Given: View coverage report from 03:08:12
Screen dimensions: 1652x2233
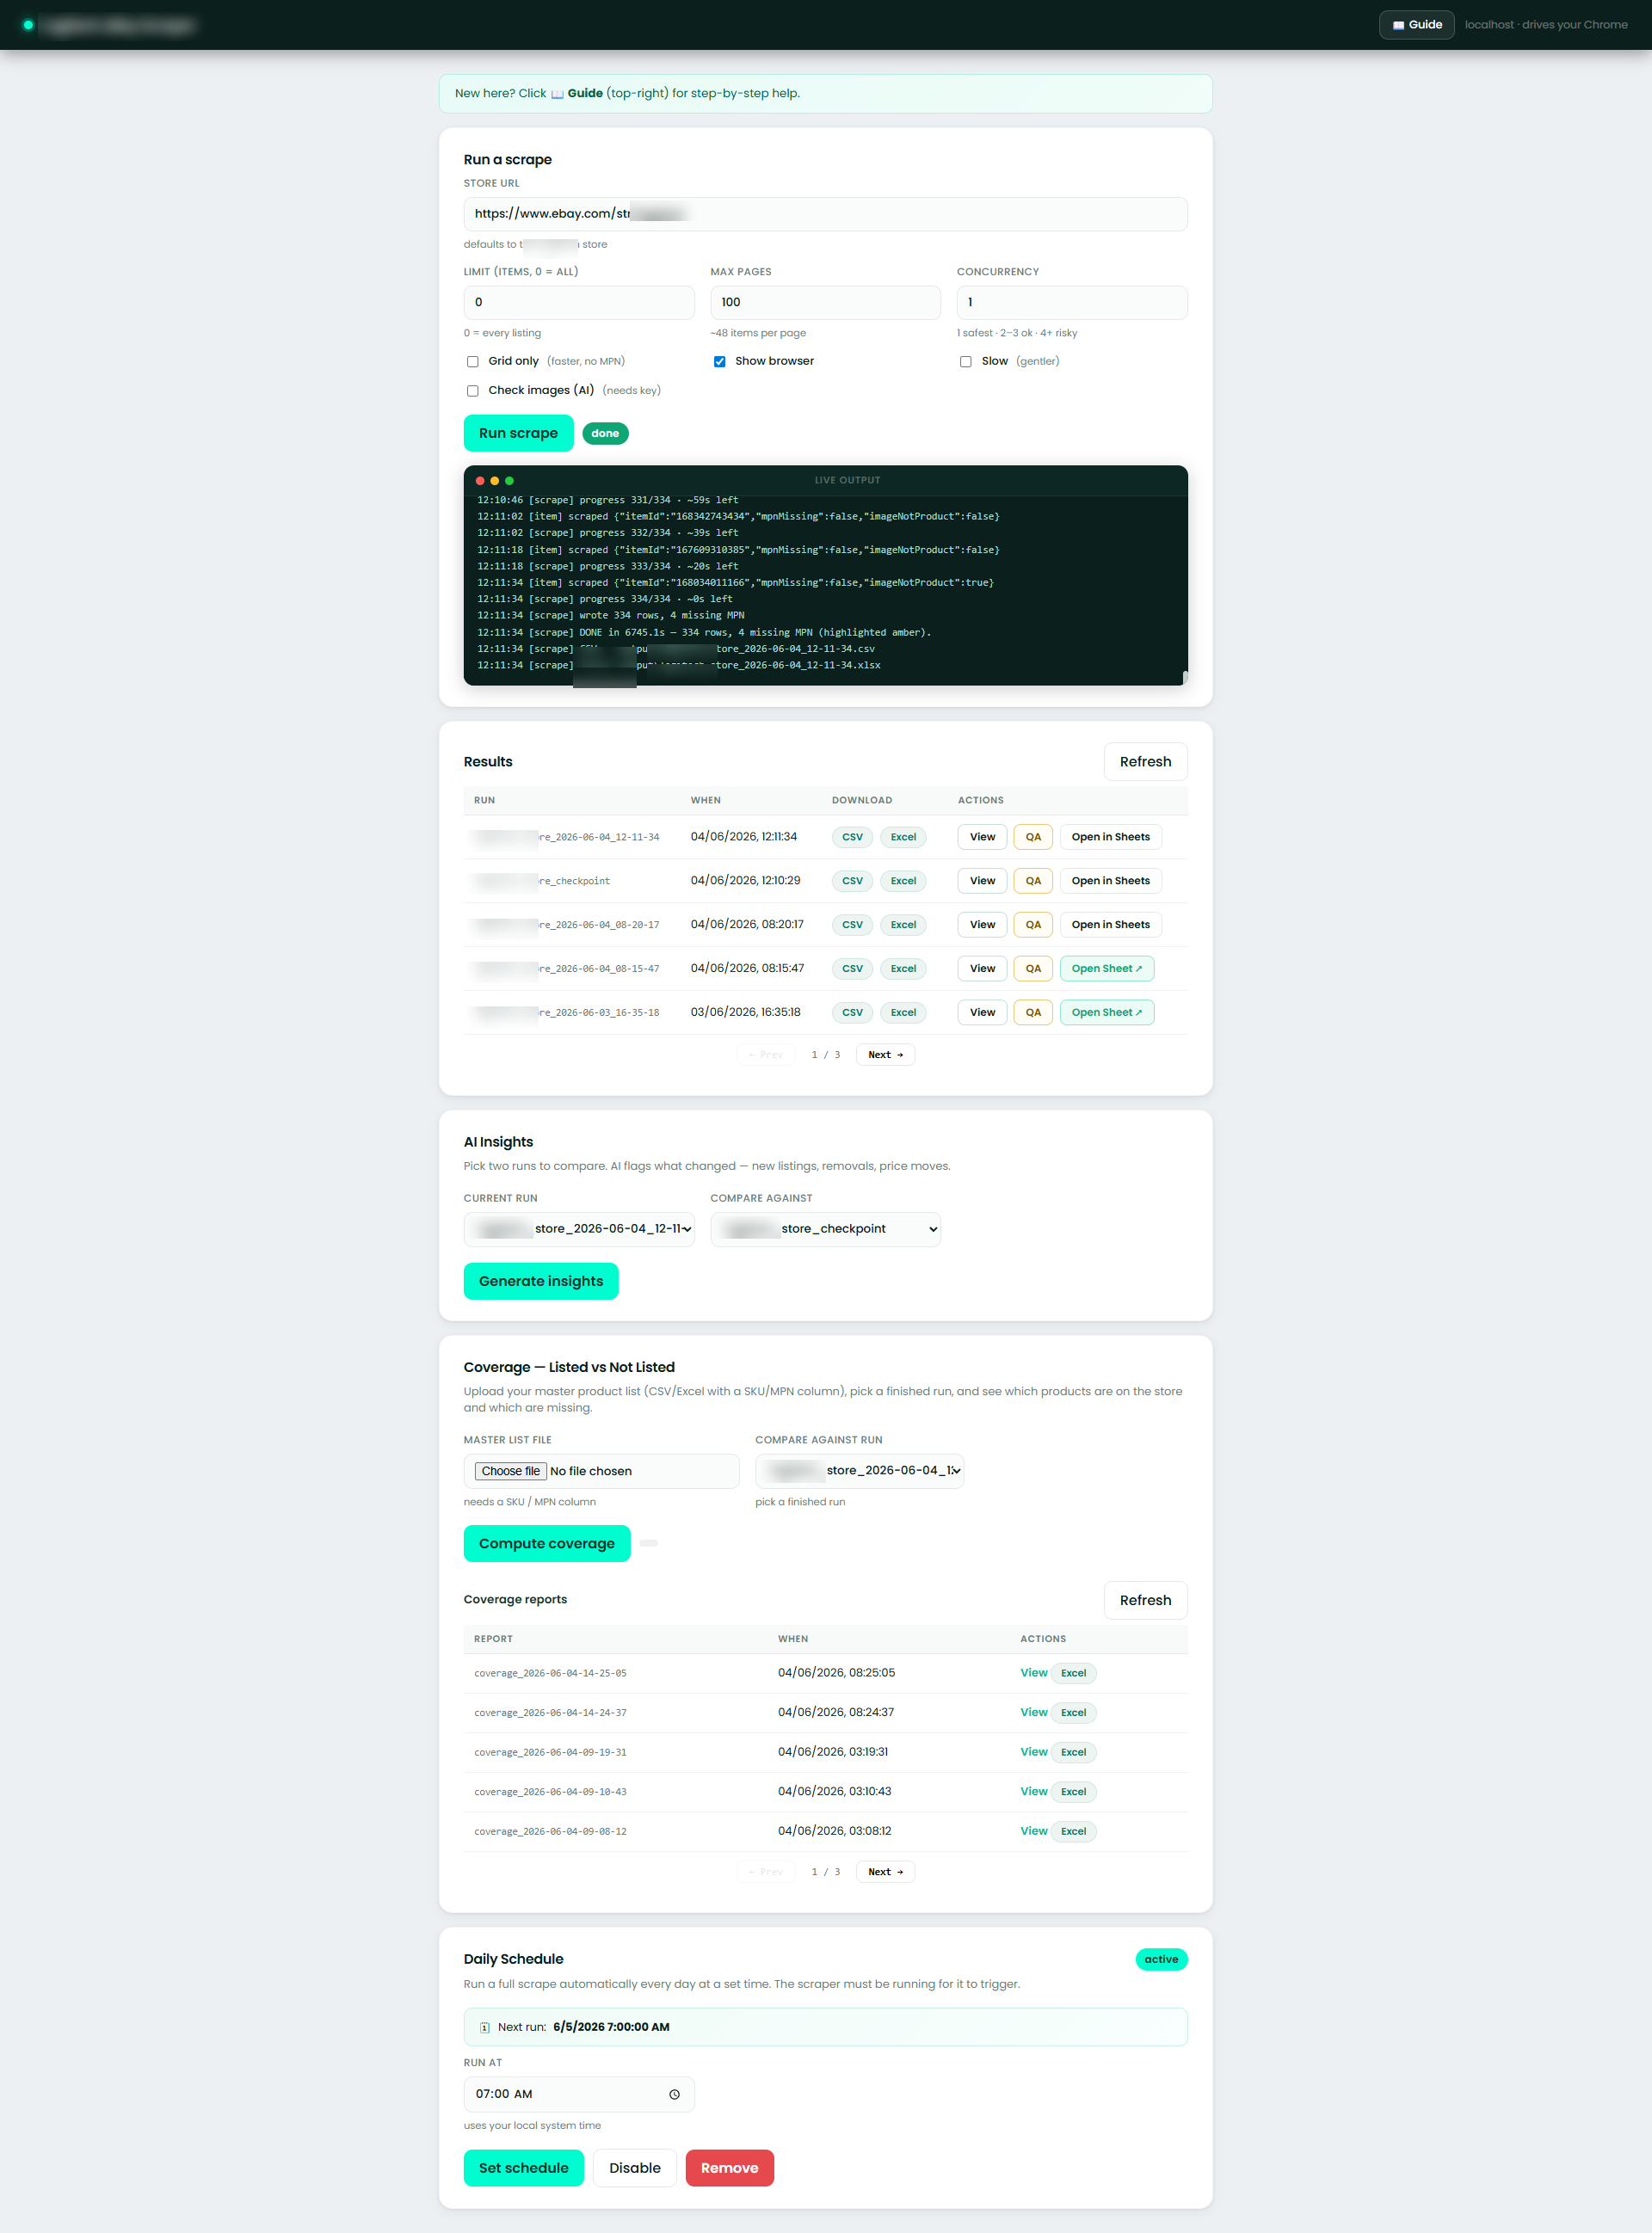Looking at the screenshot, I should (1033, 1832).
